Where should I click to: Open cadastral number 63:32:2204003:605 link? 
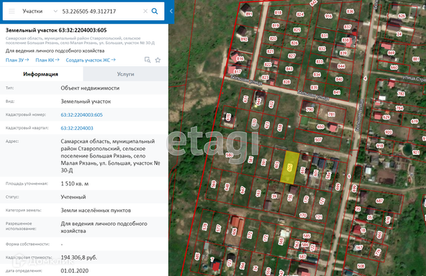[82, 115]
